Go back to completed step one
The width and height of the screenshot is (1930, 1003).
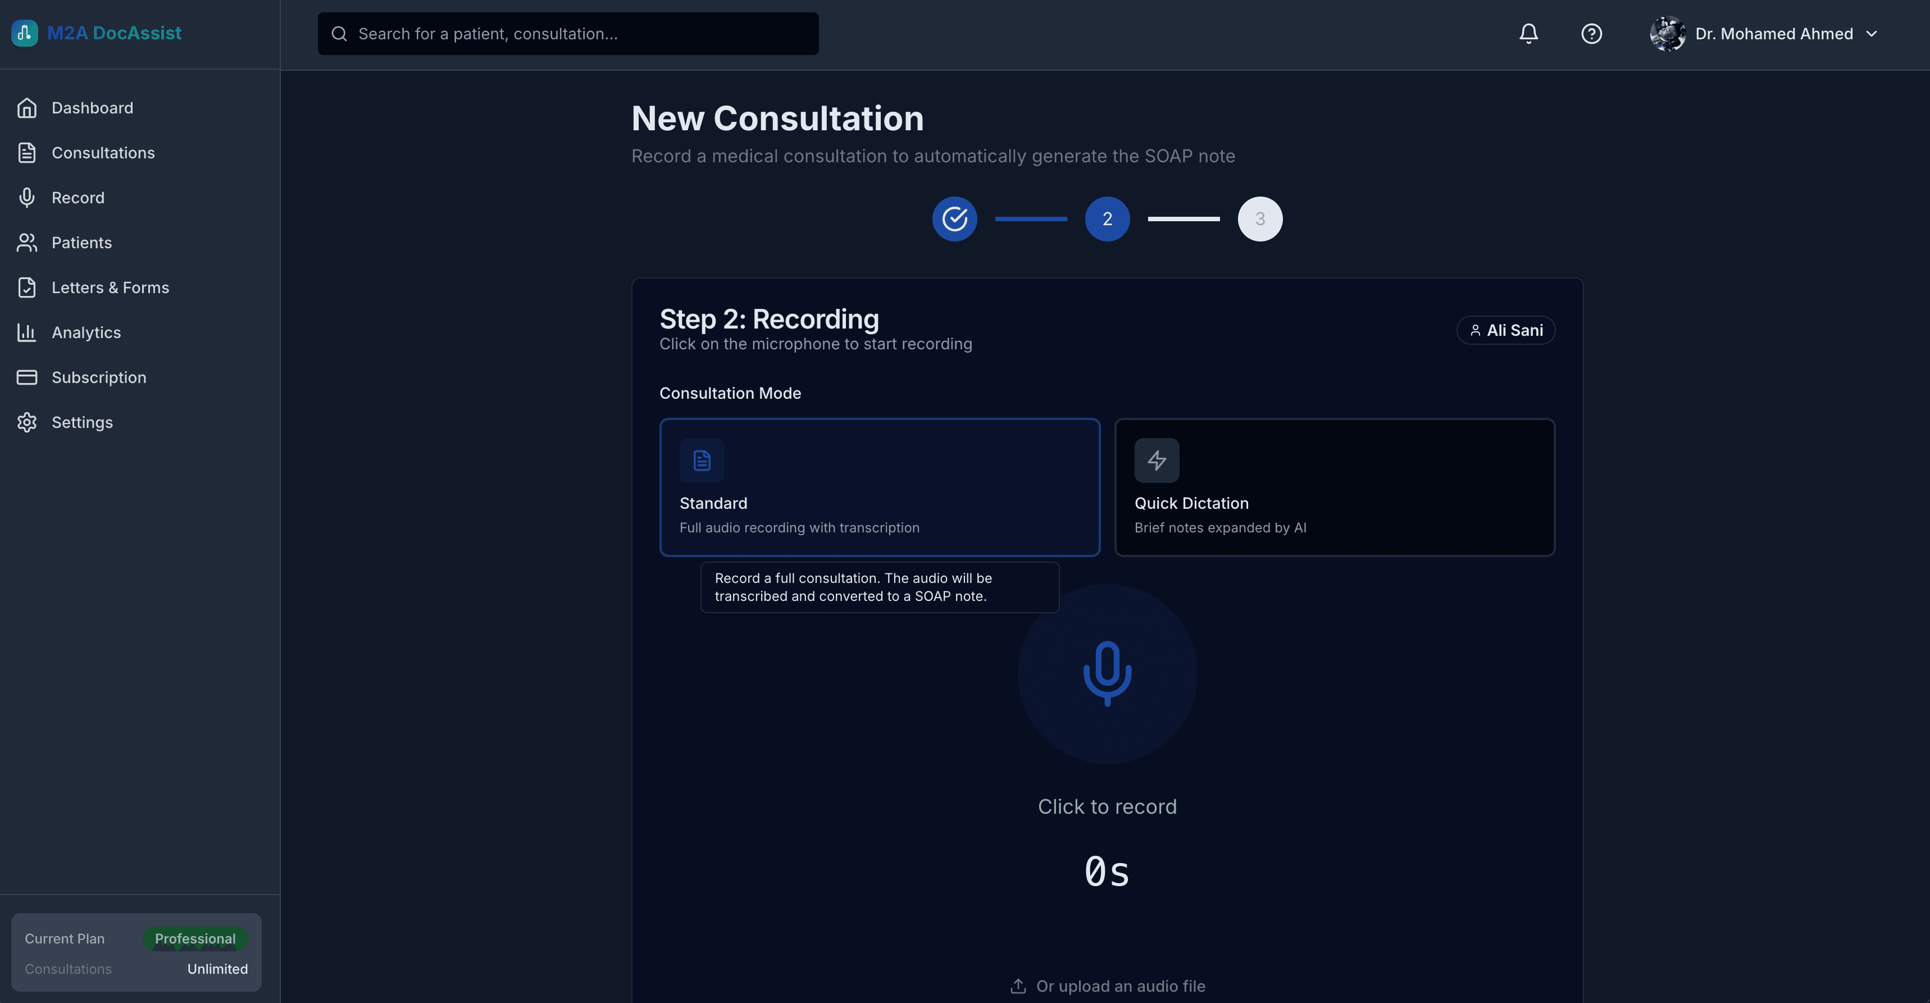pos(954,218)
